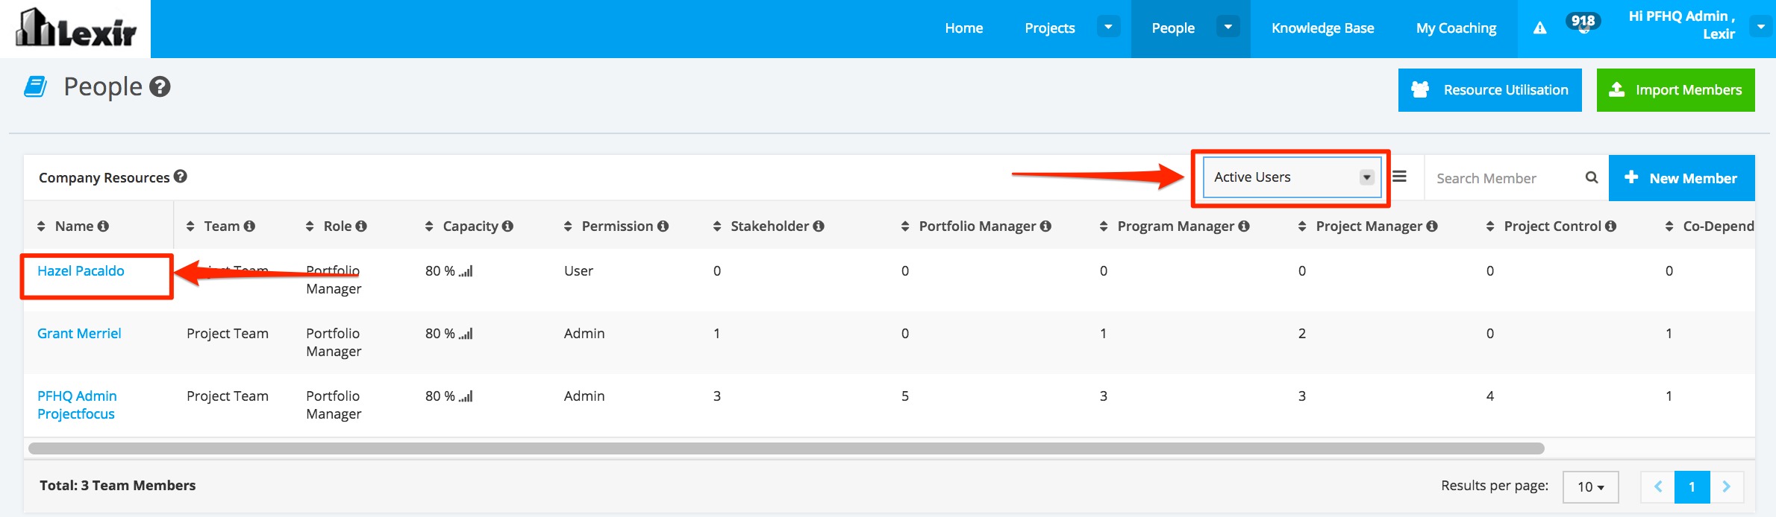Sort by Stakeholder column arrows
Image resolution: width=1776 pixels, height=517 pixels.
[717, 226]
